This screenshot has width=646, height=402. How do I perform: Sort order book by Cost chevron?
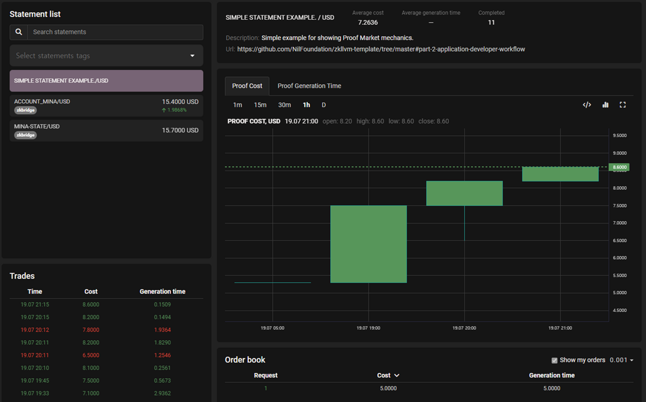point(397,375)
